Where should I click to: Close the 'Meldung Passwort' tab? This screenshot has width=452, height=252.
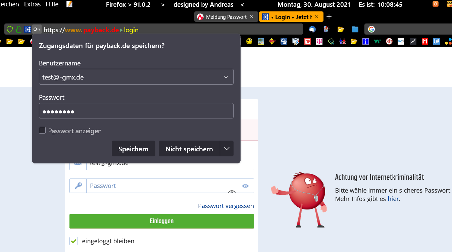(252, 17)
